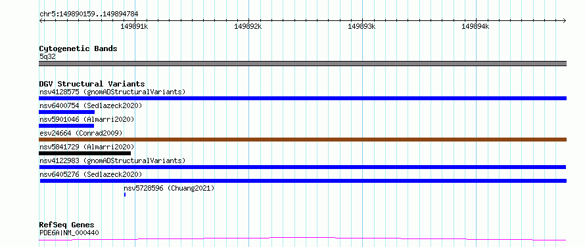Click the Cytogenetic Bands track title
Screen dimensions: 585x247
coord(78,48)
